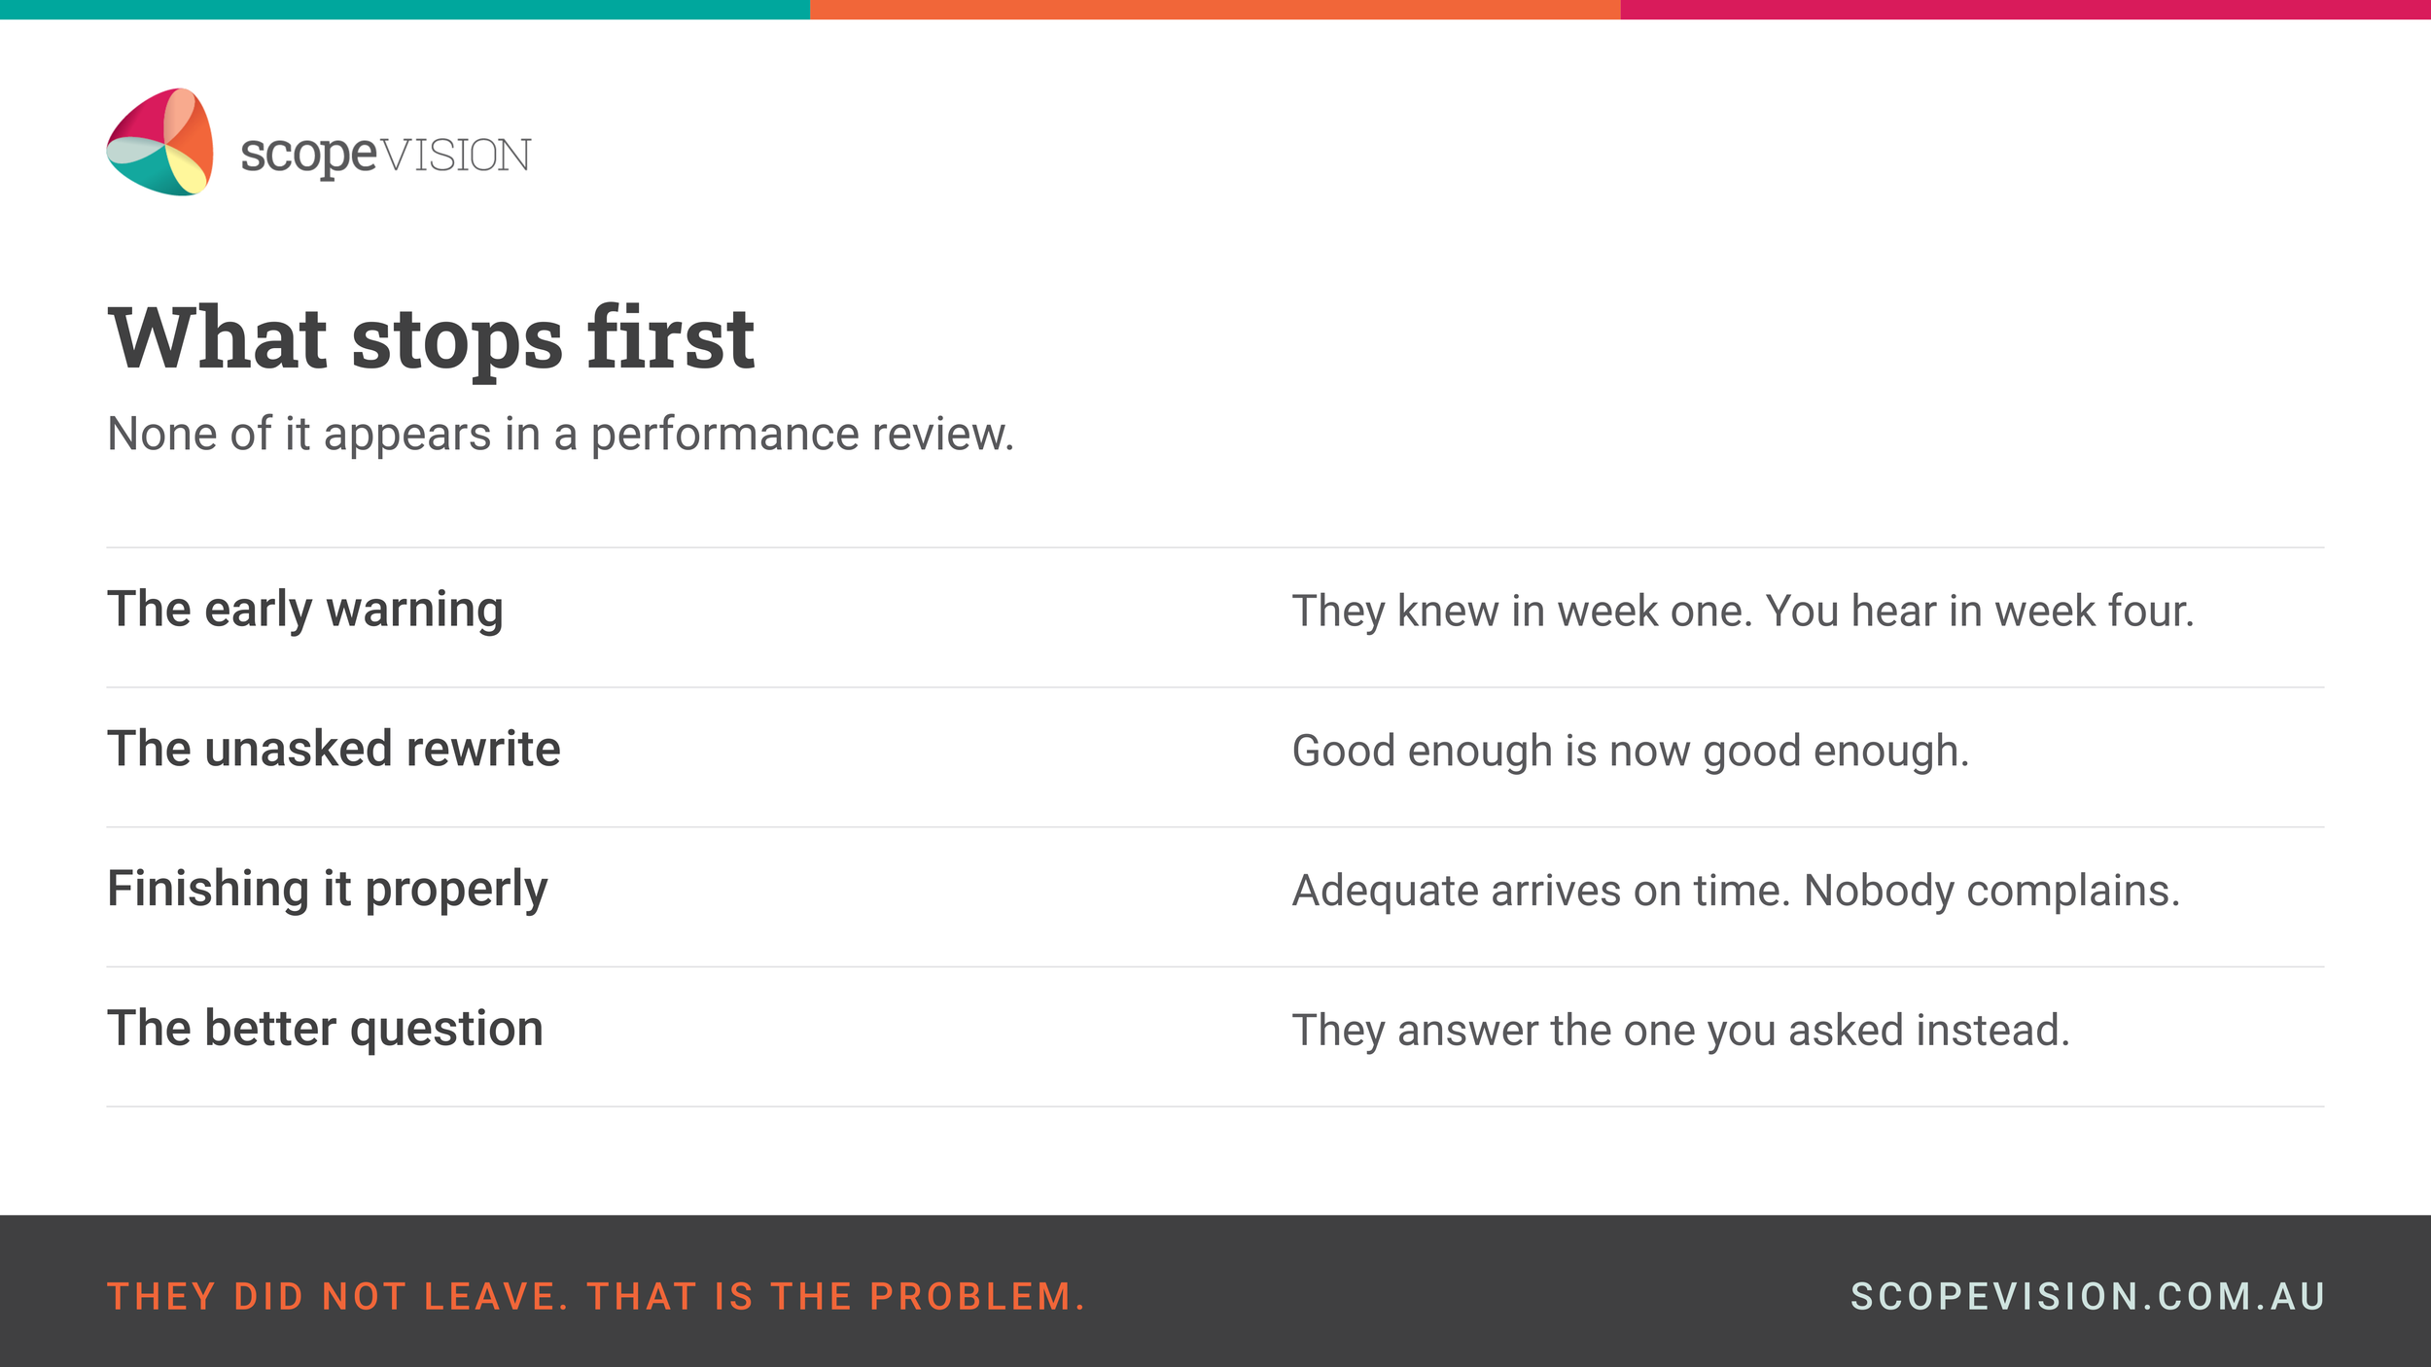Click the scopeVISION wordmark text
Image resolution: width=2431 pixels, height=1367 pixels.
(x=385, y=155)
